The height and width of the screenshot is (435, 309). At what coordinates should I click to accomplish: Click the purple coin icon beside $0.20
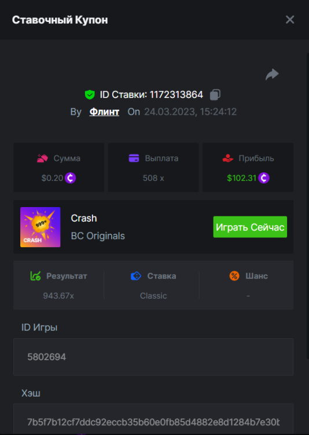[71, 178]
